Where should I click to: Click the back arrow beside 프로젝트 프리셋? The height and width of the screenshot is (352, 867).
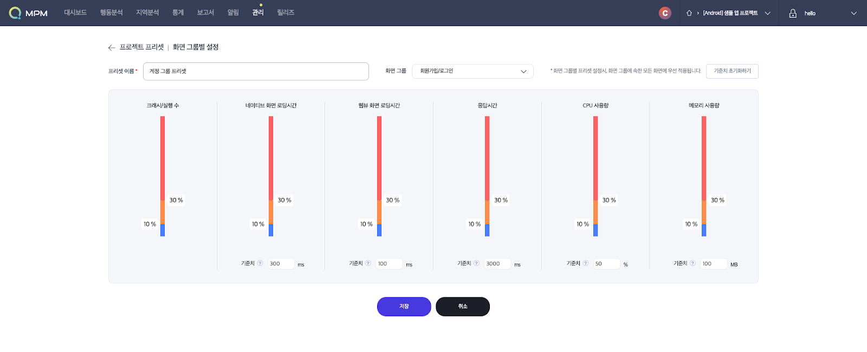coord(112,48)
